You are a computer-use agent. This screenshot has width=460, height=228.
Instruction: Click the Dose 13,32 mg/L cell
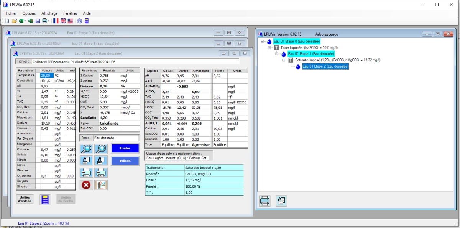[214, 180]
